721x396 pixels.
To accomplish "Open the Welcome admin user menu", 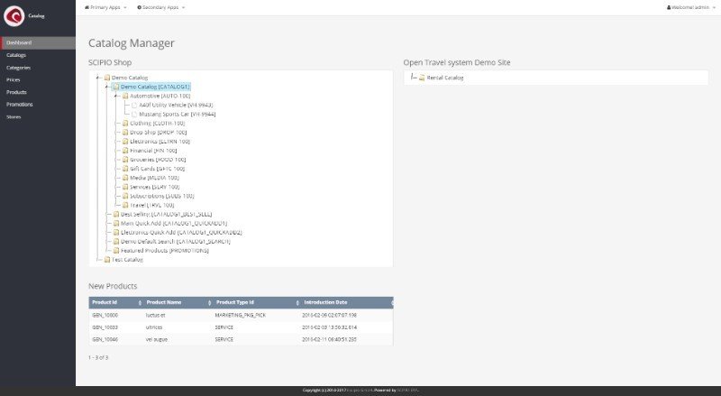I will point(691,7).
